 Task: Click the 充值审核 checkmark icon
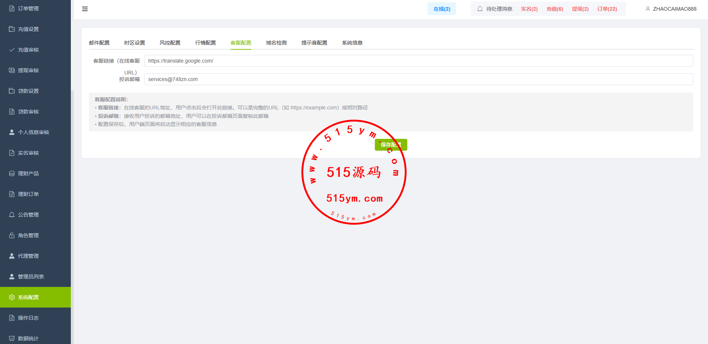pyautogui.click(x=12, y=50)
